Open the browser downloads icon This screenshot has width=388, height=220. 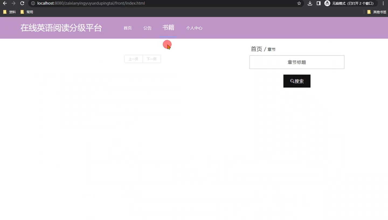(x=310, y=3)
